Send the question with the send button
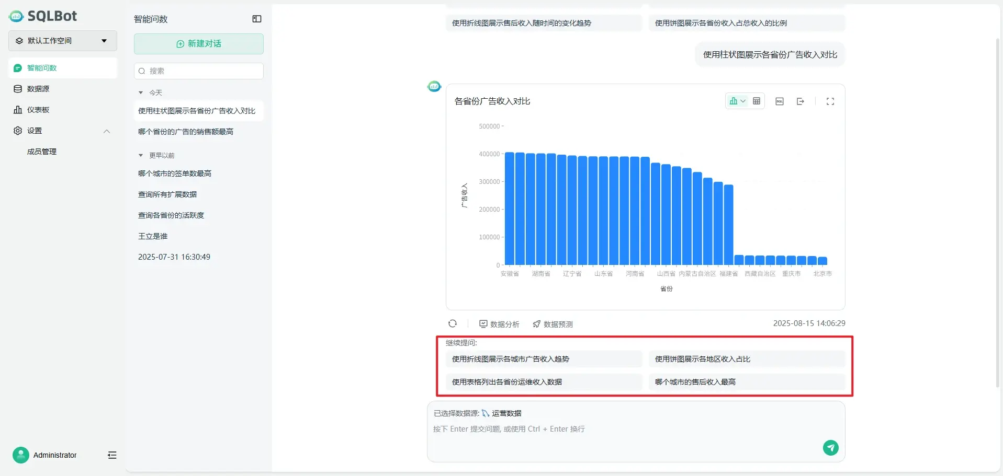This screenshot has width=1003, height=476. pyautogui.click(x=831, y=448)
